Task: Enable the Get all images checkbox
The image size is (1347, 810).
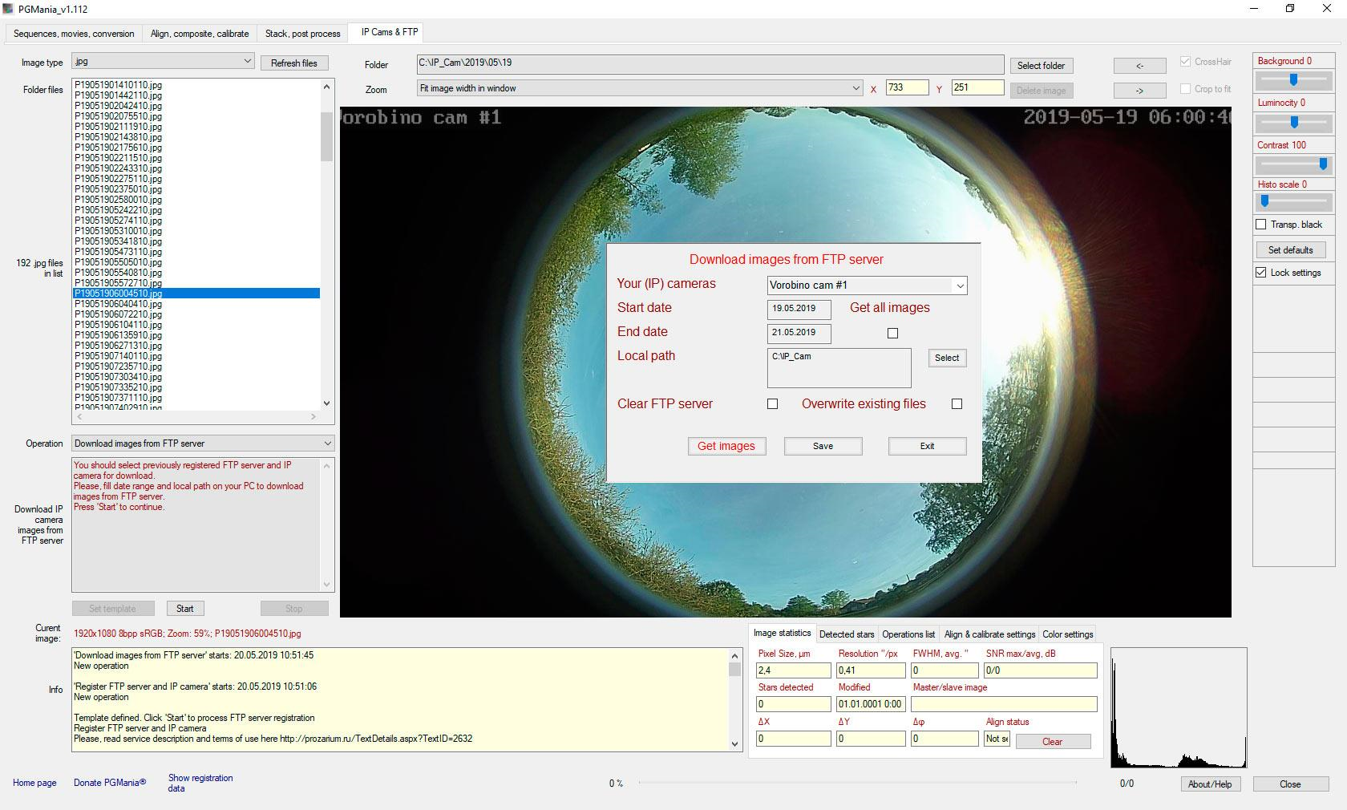Action: tap(892, 333)
